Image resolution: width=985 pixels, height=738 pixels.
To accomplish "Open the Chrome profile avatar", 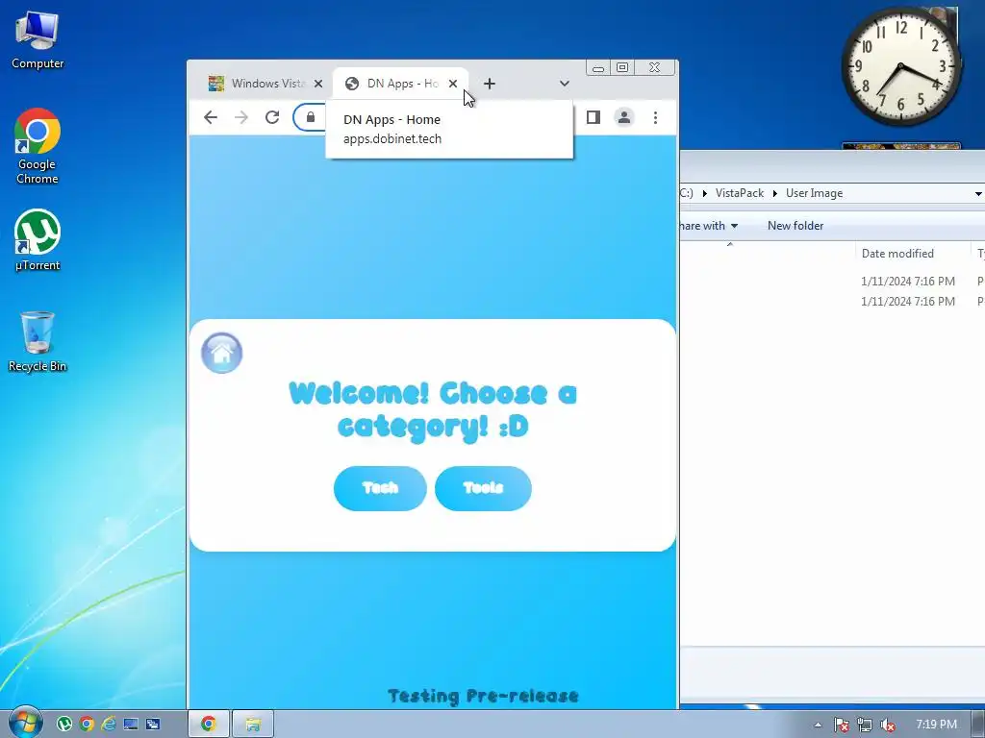I will [623, 117].
